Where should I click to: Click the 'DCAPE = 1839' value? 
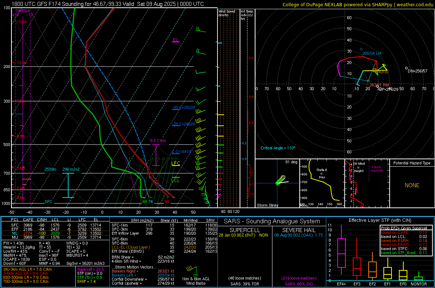(x=16, y=259)
